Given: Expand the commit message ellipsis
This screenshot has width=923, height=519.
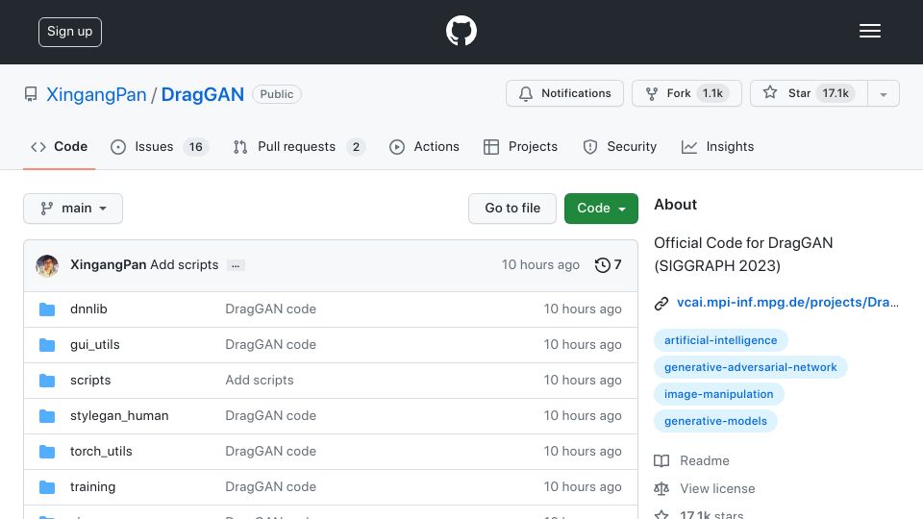Looking at the screenshot, I should (236, 265).
